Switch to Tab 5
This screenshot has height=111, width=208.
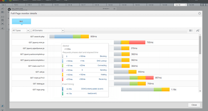point(56,5)
